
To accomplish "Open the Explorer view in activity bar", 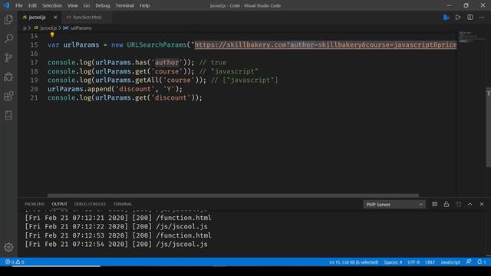I will 8,19.
